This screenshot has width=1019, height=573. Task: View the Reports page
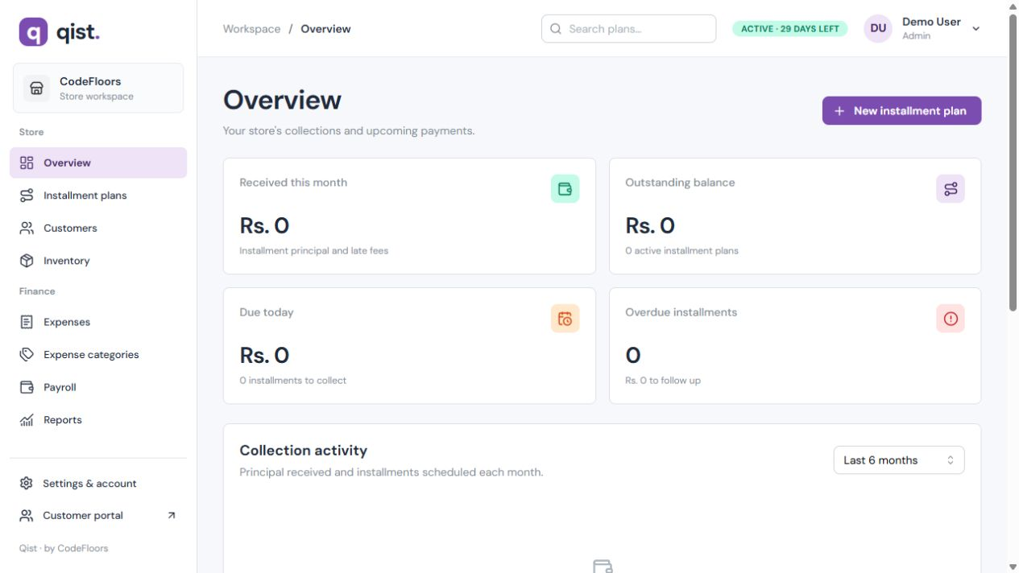98,420
